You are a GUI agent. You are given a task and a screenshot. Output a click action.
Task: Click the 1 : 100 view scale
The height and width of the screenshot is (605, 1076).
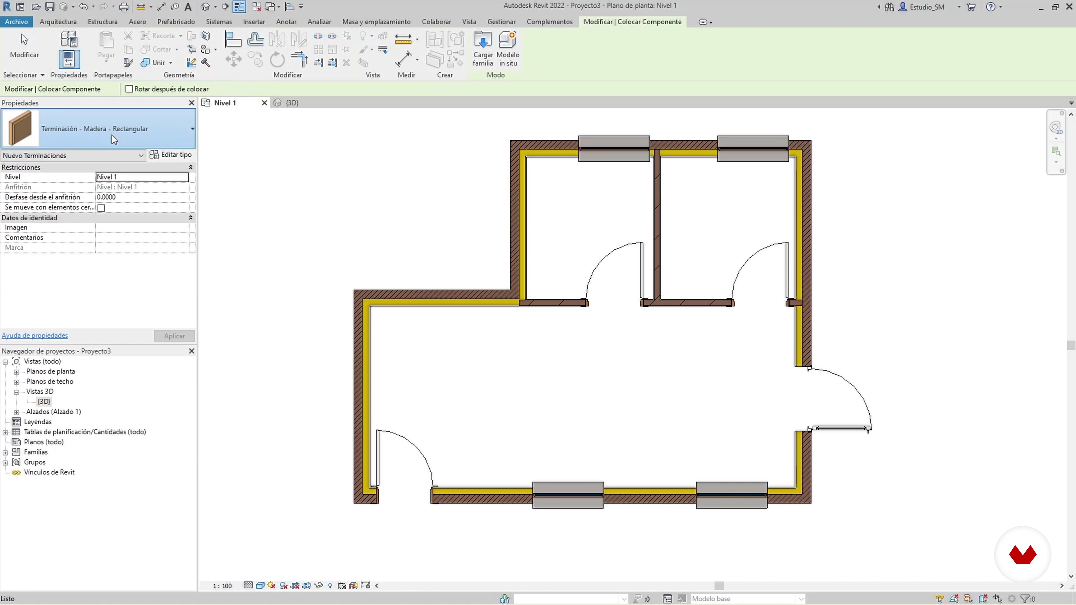coord(222,586)
